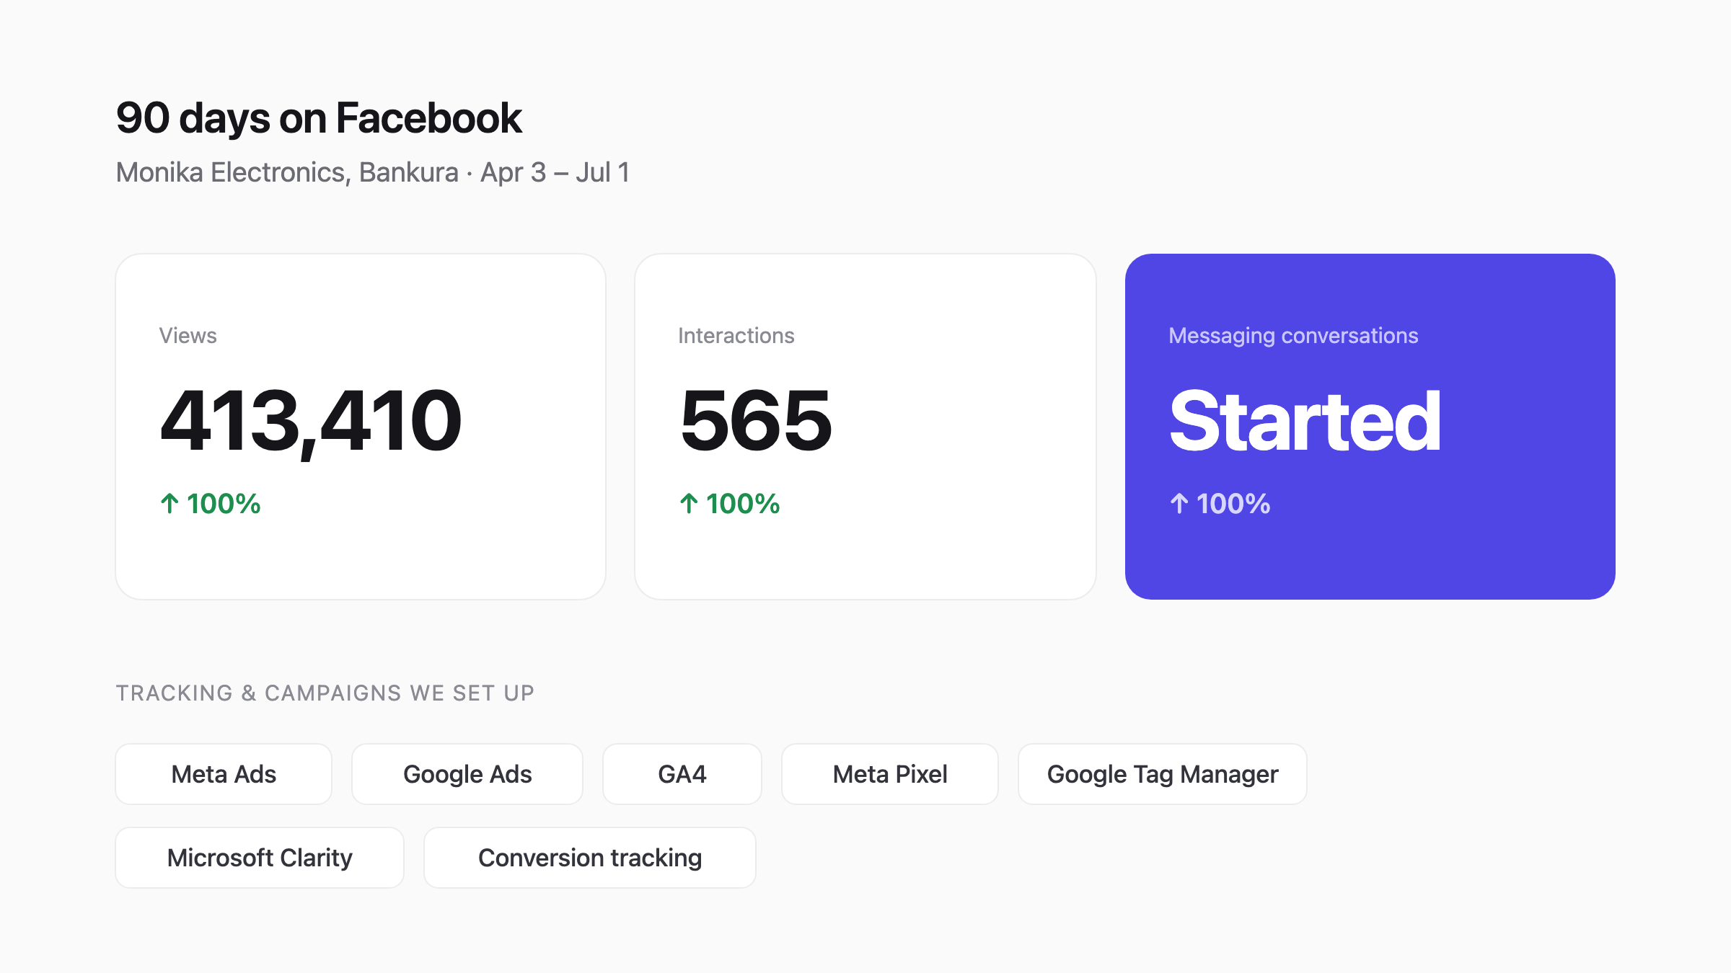Click the Monika Electronics date range subtitle
Viewport: 1731px width, 973px height.
373,173
